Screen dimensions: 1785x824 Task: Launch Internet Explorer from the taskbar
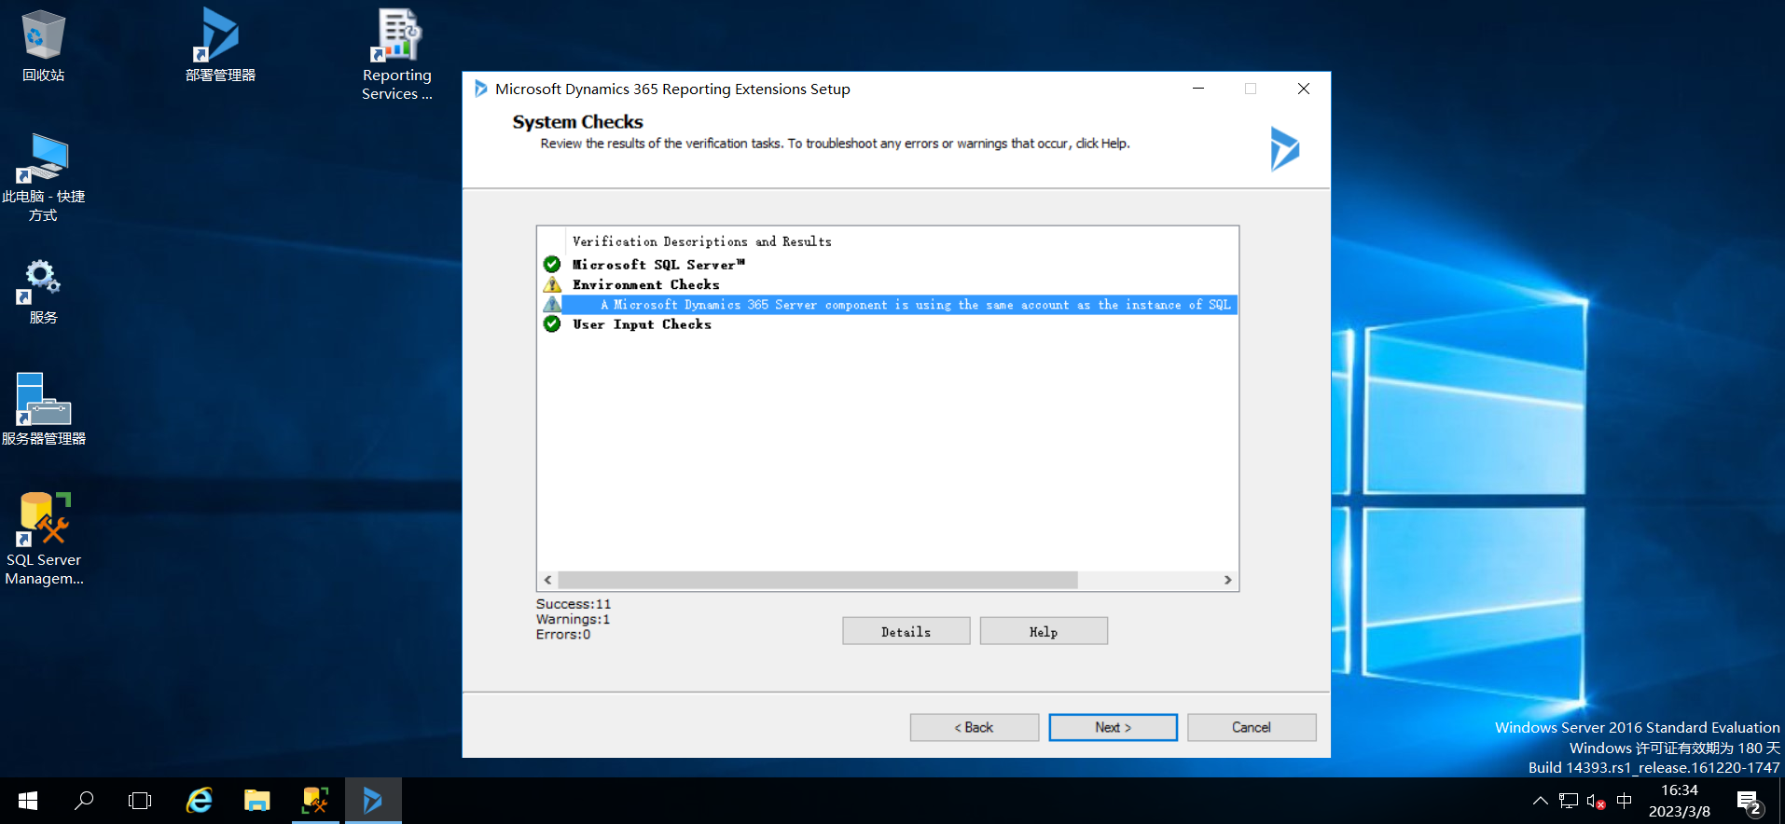200,801
